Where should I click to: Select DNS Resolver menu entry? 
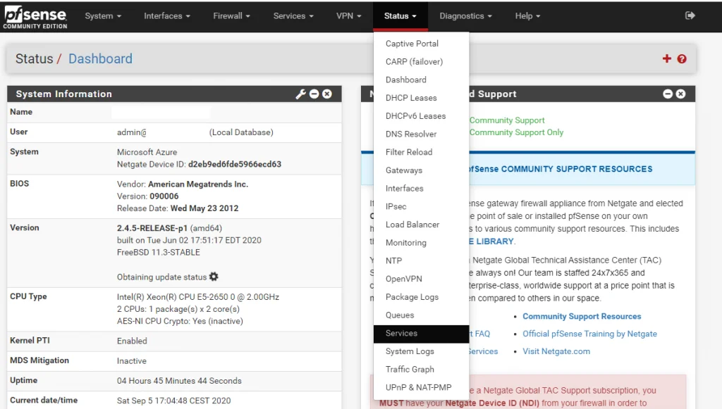pos(422,134)
